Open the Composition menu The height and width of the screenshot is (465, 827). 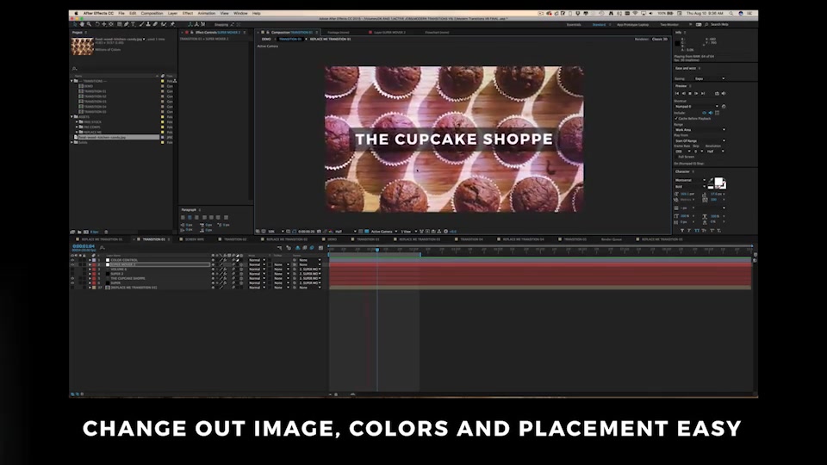click(x=152, y=13)
